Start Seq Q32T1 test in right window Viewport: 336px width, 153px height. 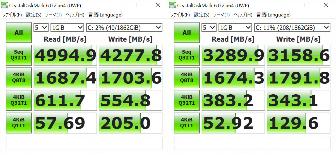(x=187, y=55)
